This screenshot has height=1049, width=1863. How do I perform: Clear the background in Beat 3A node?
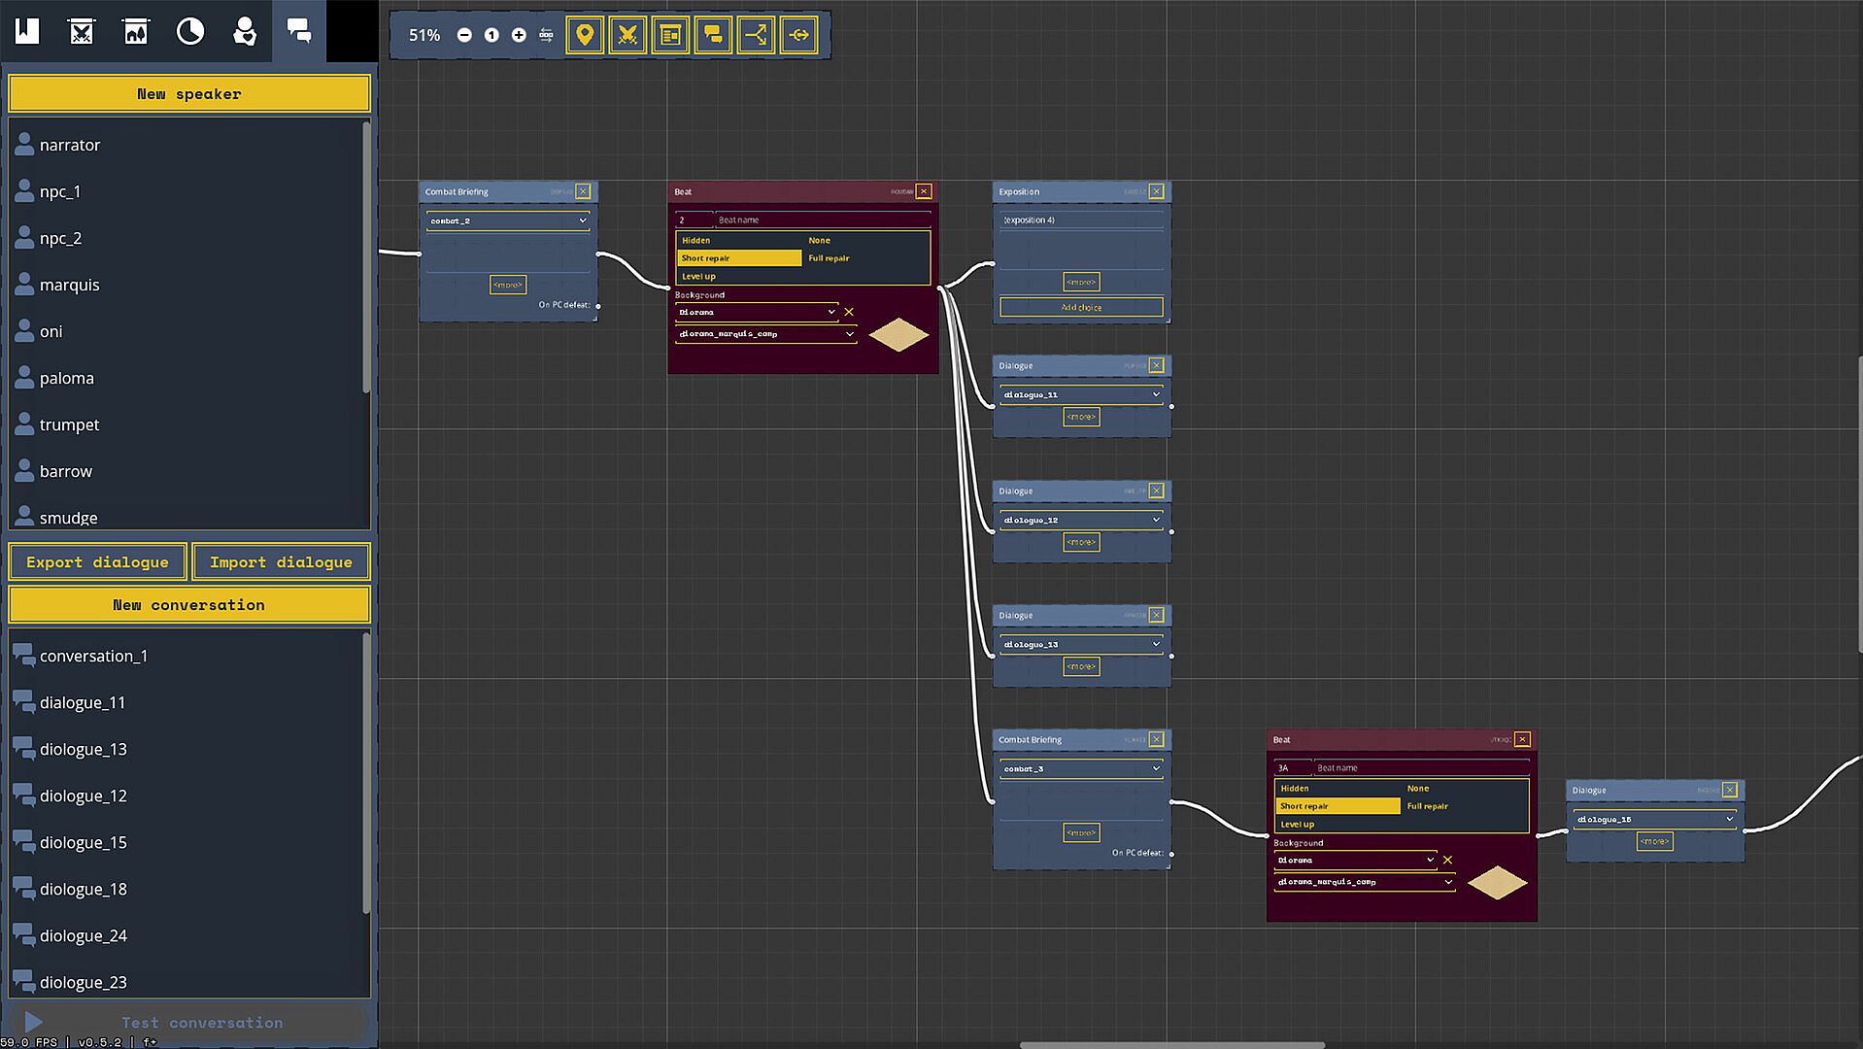point(1447,860)
